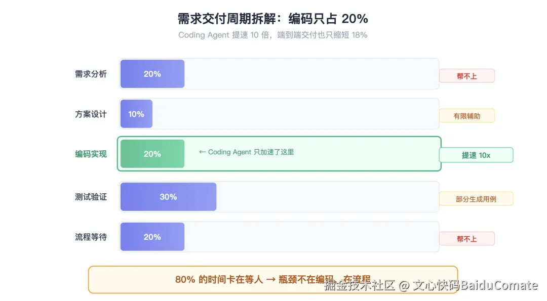Viewport: 547px width, 301px height.
Task: Click the Coding Agent 提速 10 倍 subtitle
Action: [x=273, y=35]
